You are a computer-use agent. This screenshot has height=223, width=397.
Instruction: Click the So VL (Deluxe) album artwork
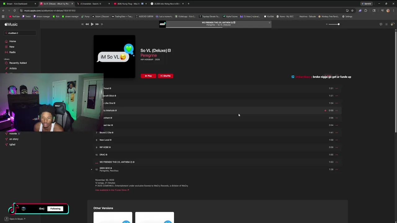point(114,56)
